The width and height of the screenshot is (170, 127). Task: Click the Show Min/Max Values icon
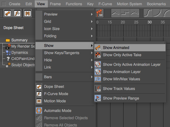98,79
